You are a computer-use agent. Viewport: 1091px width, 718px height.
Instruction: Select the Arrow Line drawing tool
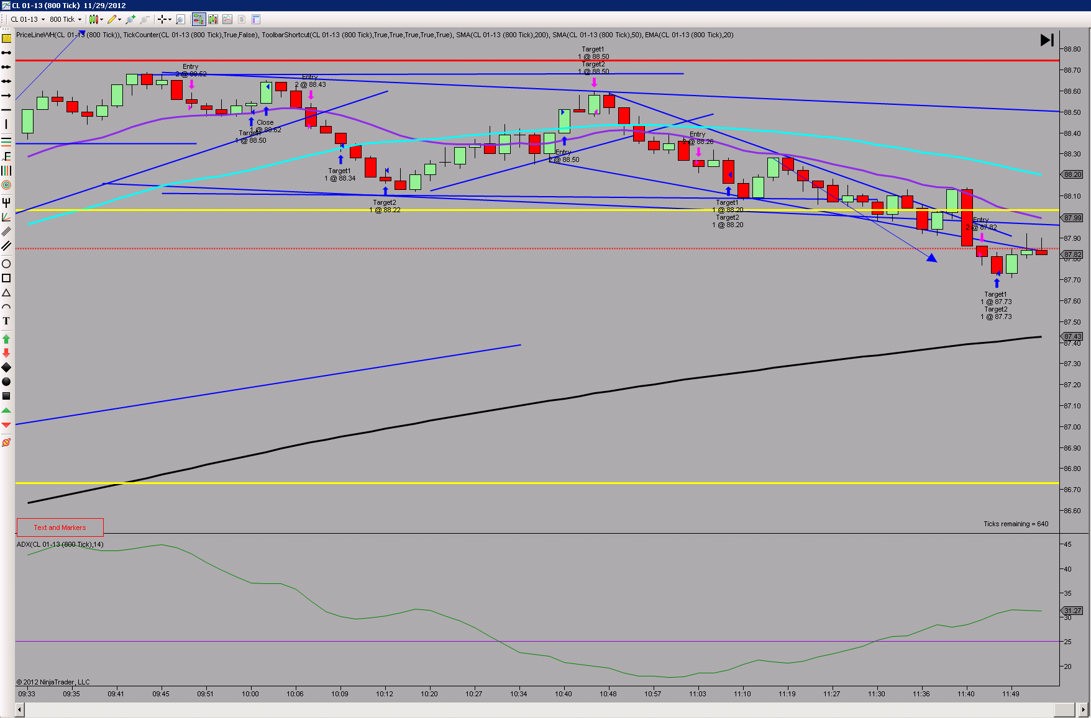tap(6, 96)
